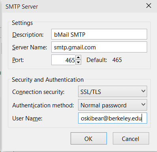Screen dimensions: 157x152
Task: Click the Default: 465 text
Action: [x=104, y=60]
